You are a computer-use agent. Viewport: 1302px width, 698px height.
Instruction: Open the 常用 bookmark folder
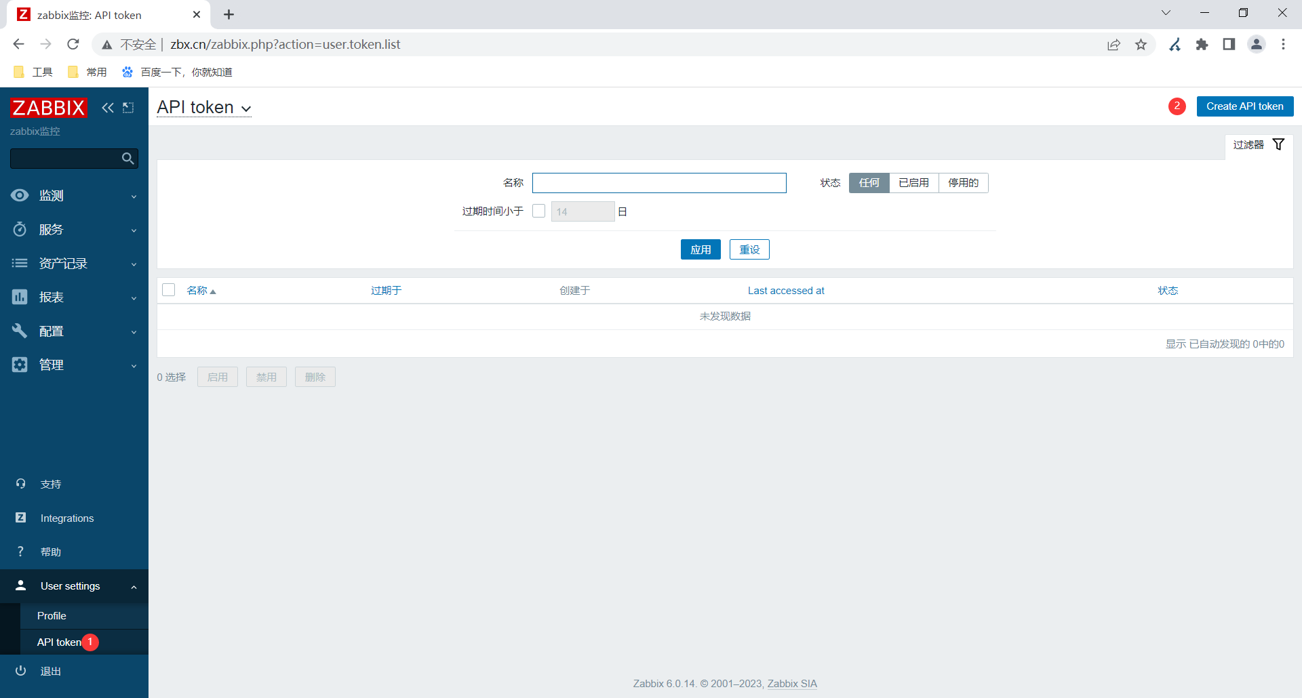[x=87, y=72]
